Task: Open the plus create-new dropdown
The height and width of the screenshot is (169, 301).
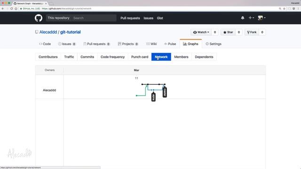Action: [x=251, y=18]
